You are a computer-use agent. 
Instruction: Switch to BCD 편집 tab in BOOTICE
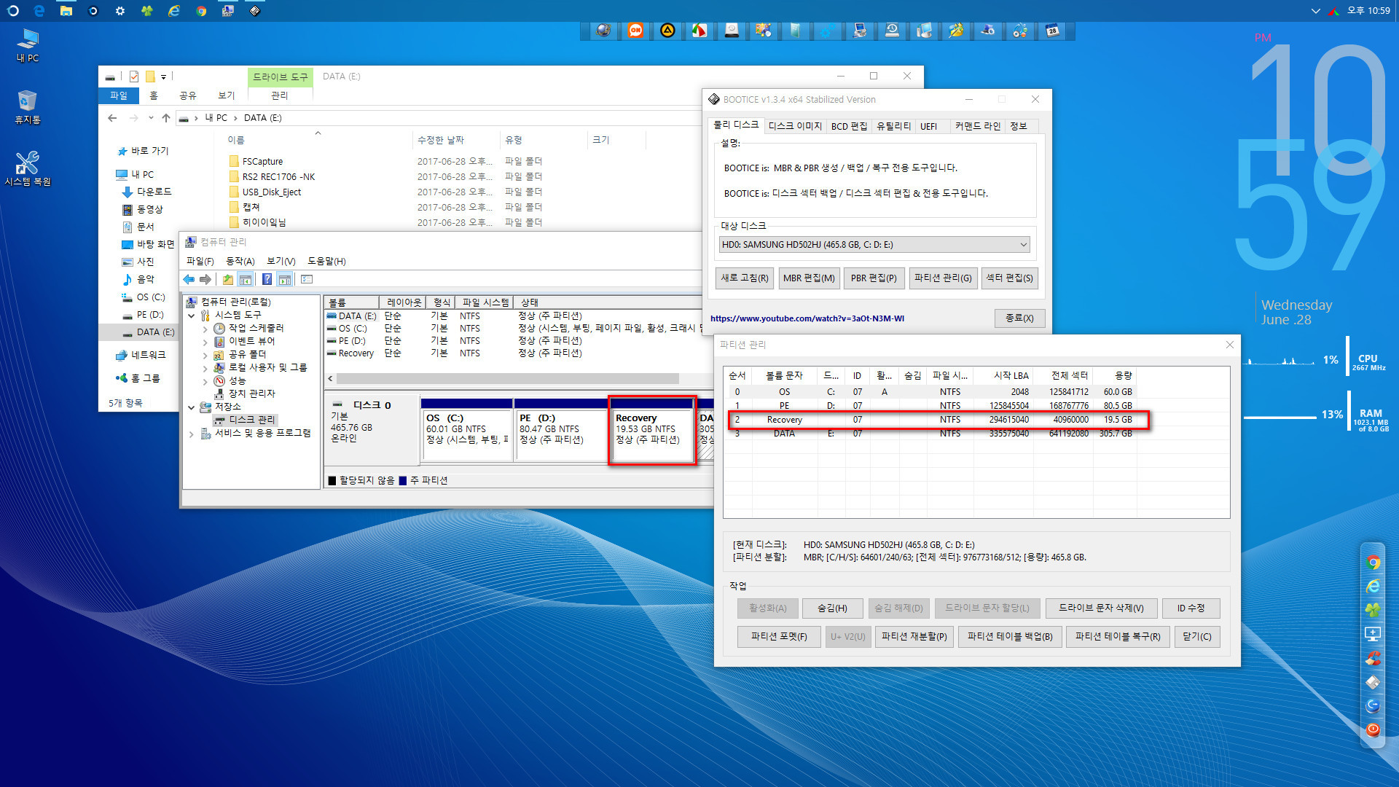(x=849, y=126)
